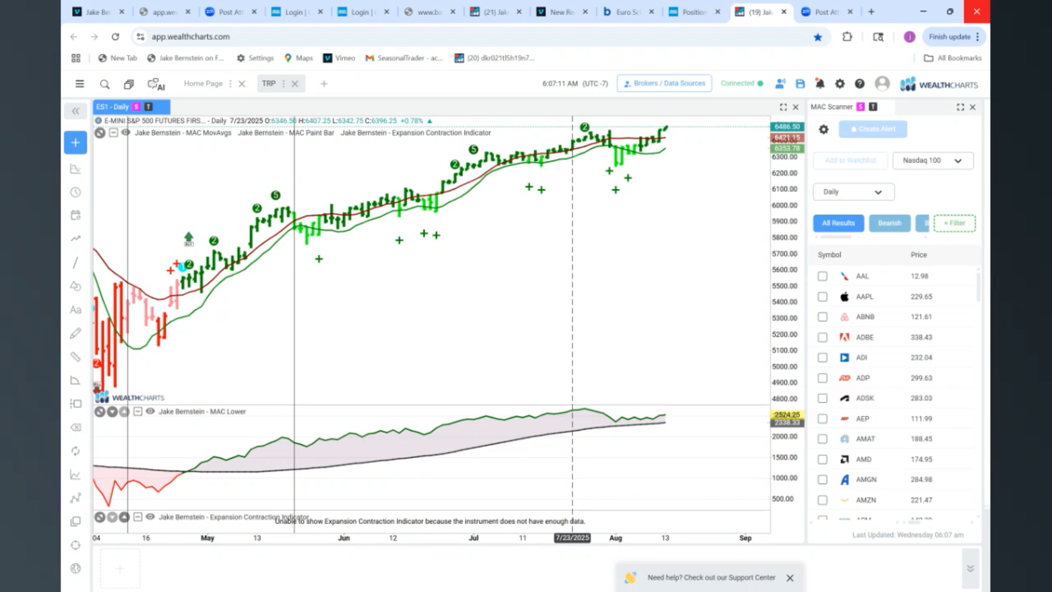
Task: Open the Chrome Finish update menu
Action: [954, 37]
